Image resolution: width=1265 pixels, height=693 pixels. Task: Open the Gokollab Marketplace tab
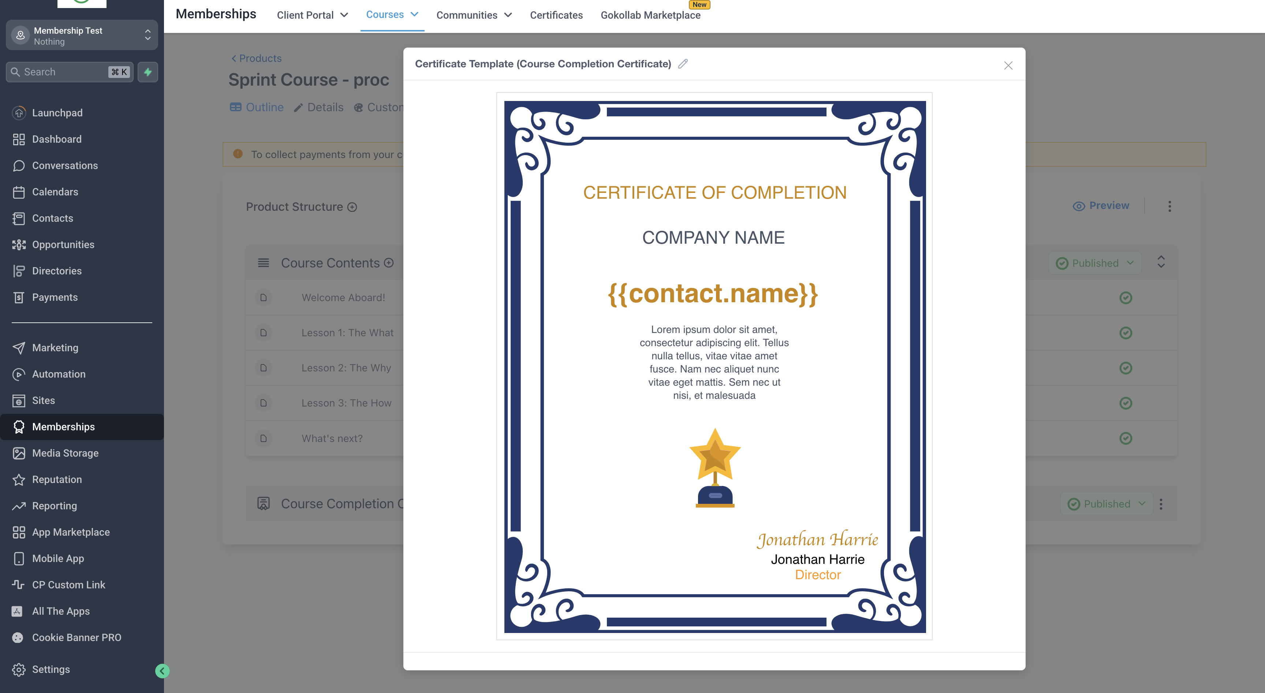tap(650, 15)
